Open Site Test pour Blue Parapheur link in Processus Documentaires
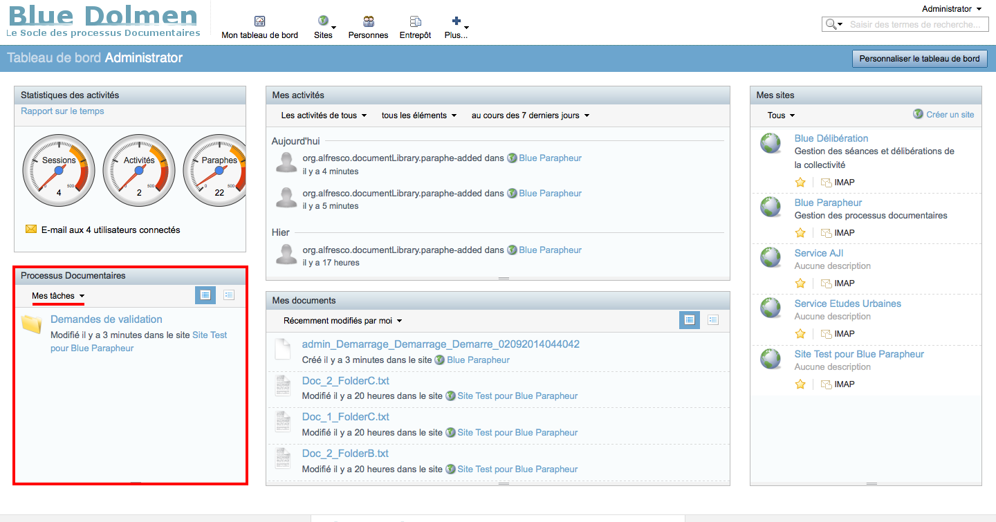This screenshot has height=522, width=996. coord(139,342)
